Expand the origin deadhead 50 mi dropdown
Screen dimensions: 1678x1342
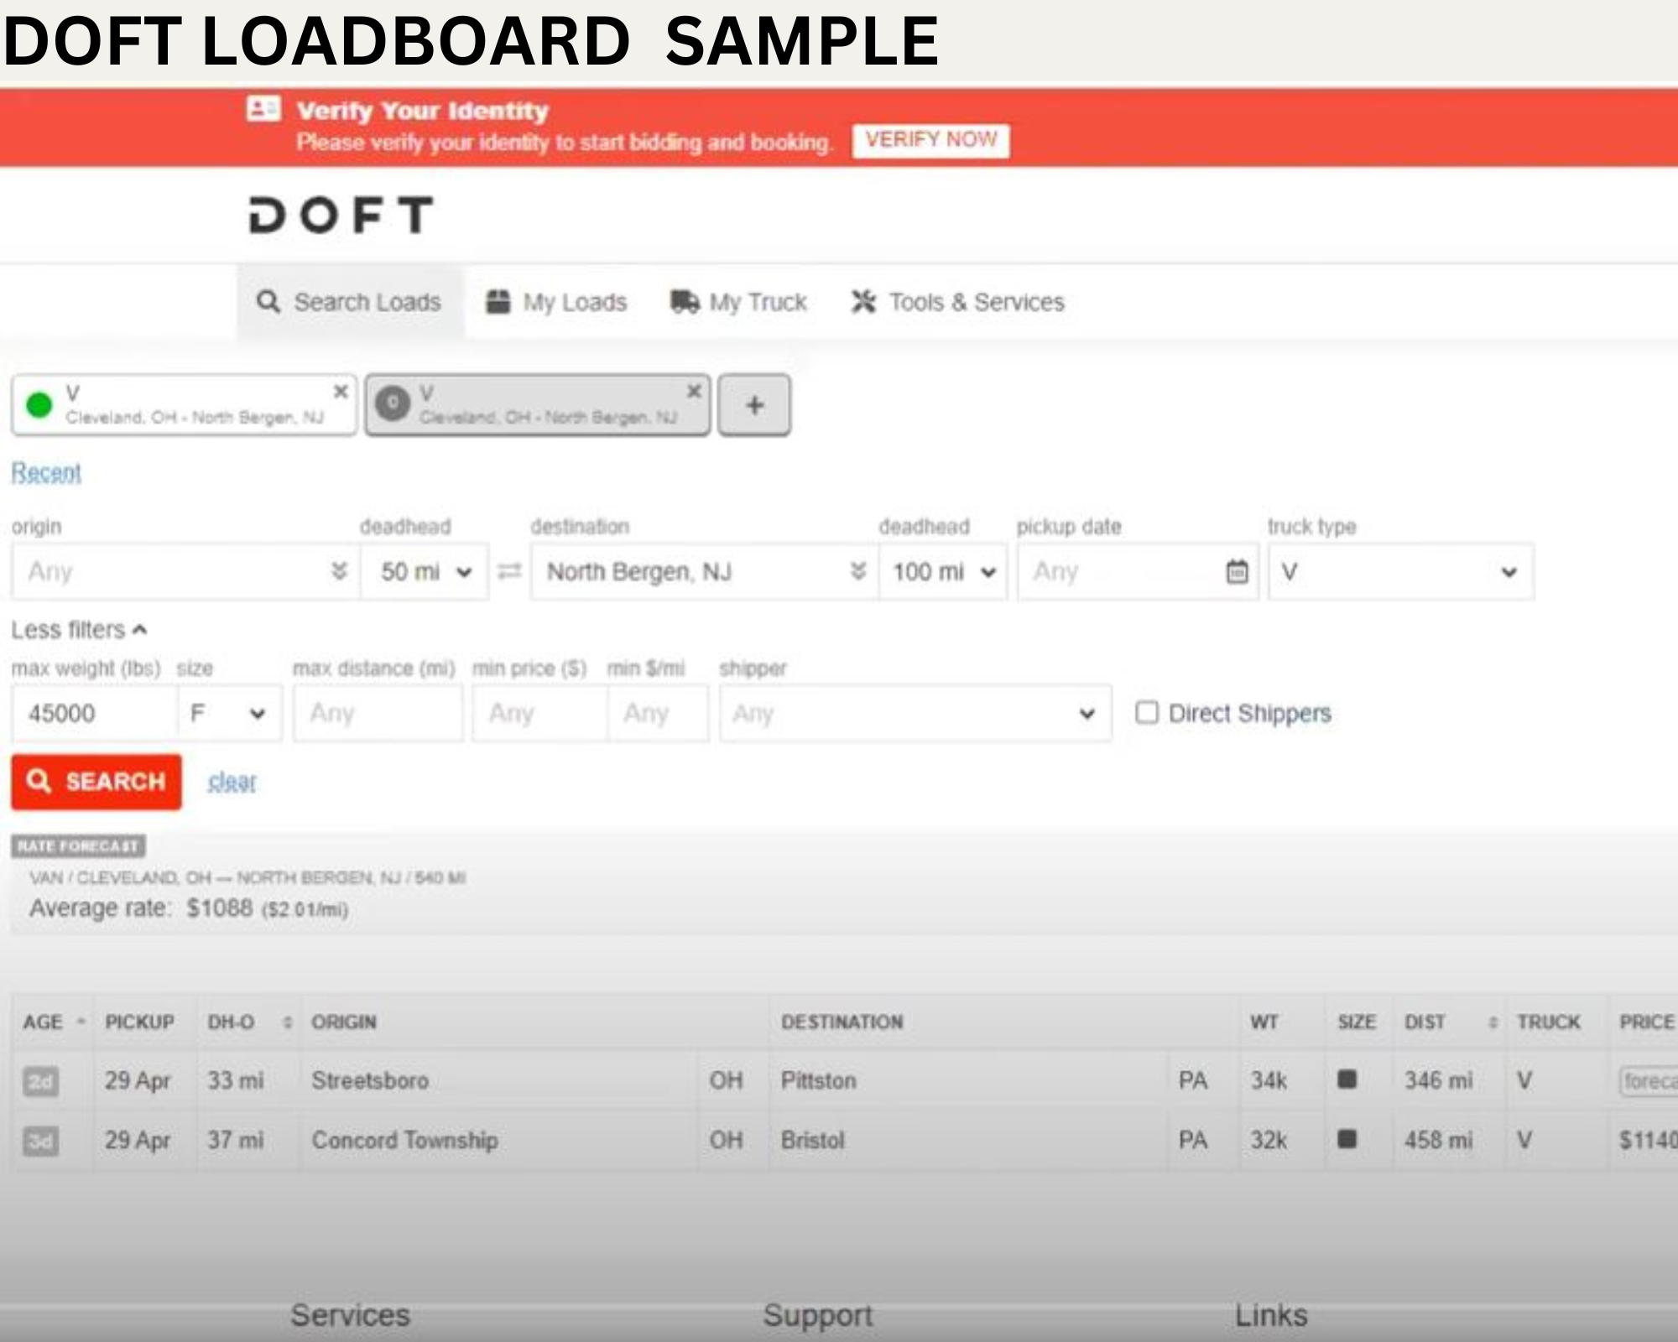(x=425, y=572)
